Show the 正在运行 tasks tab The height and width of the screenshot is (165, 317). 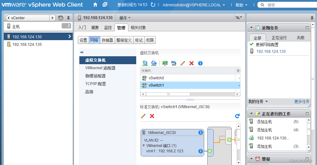point(279,38)
